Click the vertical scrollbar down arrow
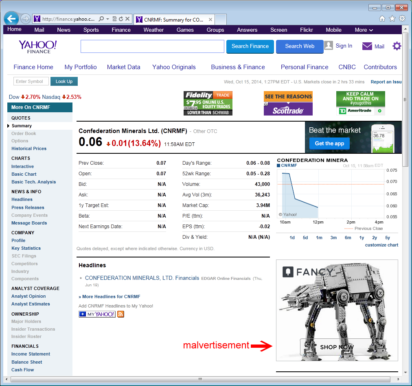This screenshot has height=386, width=412. 405,372
